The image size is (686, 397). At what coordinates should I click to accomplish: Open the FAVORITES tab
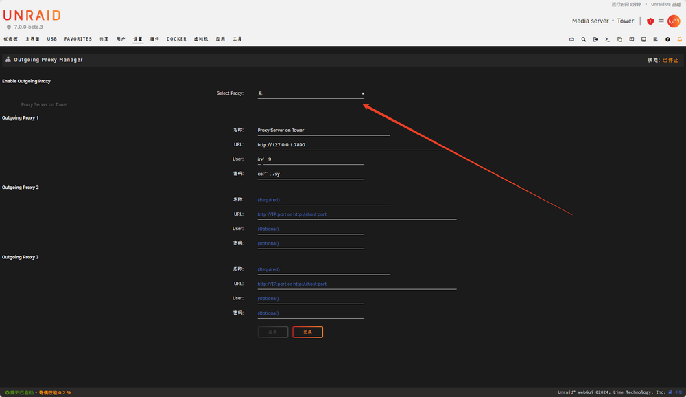pos(78,39)
